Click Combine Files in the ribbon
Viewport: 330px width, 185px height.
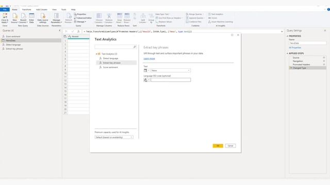click(194, 22)
